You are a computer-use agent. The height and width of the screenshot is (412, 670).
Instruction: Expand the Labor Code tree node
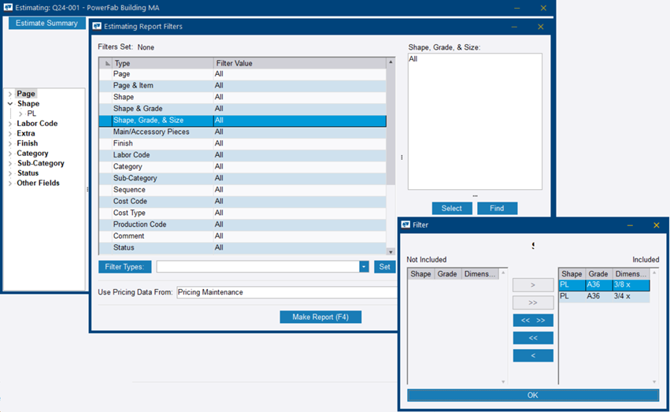(x=10, y=124)
